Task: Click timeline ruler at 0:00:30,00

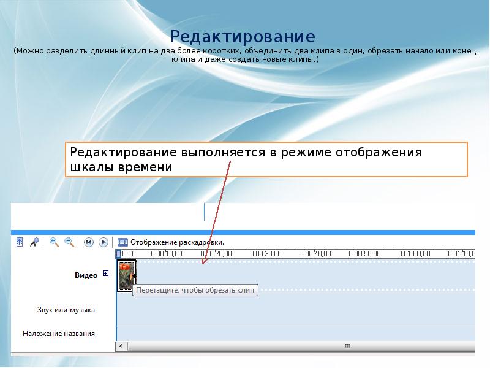Action: (x=265, y=253)
